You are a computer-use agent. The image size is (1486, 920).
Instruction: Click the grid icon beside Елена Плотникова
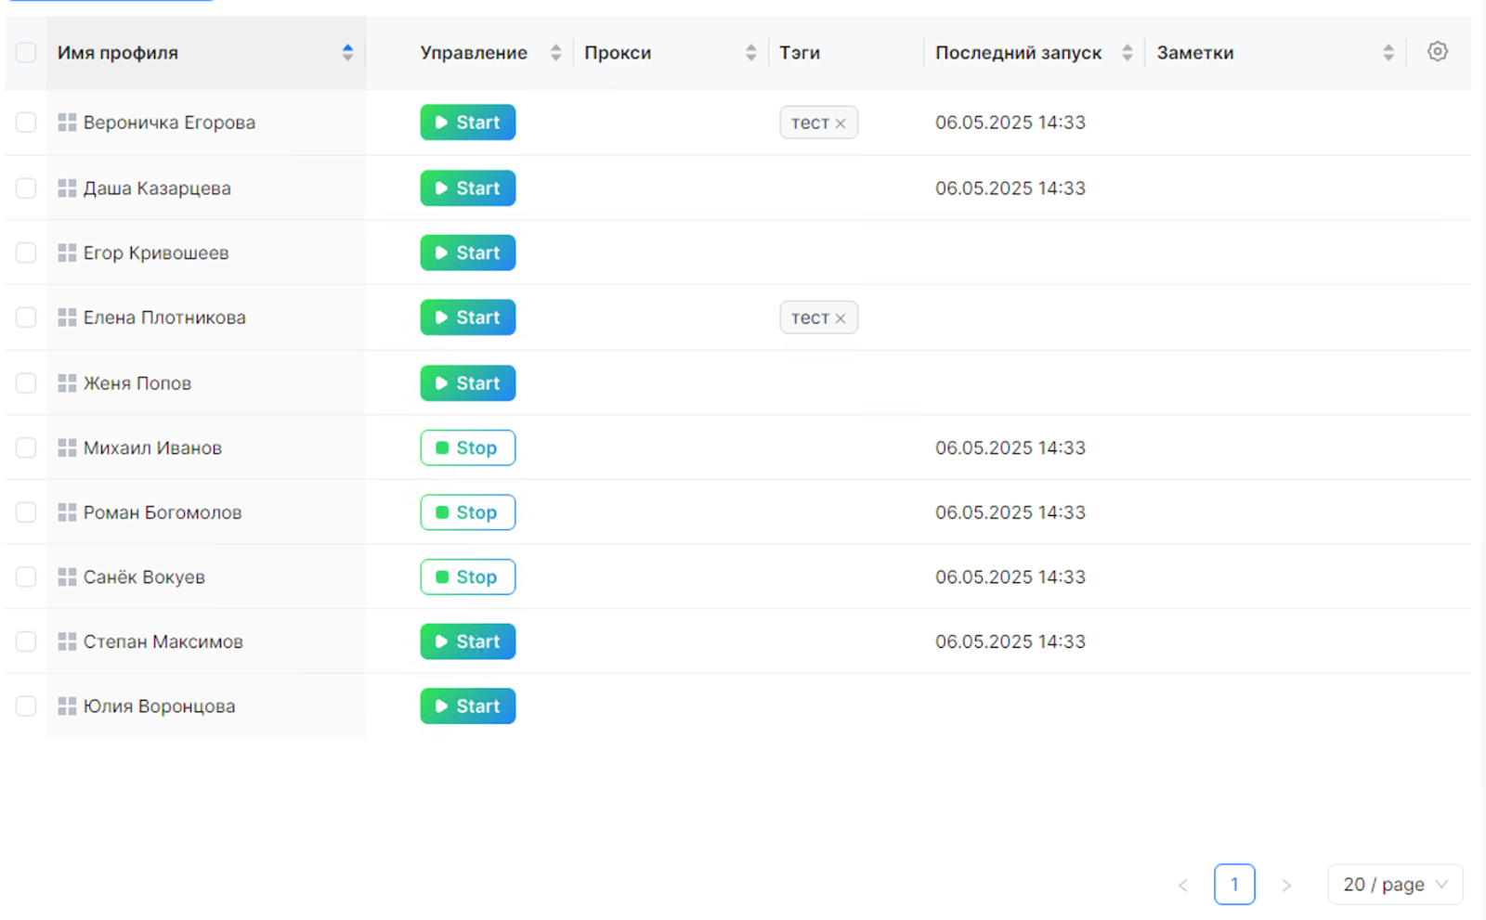click(67, 317)
